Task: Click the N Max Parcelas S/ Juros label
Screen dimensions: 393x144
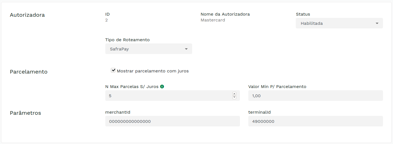Action: [132, 87]
